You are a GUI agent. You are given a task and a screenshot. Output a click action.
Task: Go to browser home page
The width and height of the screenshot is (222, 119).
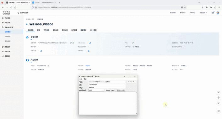pyautogui.click(x=15, y=7)
